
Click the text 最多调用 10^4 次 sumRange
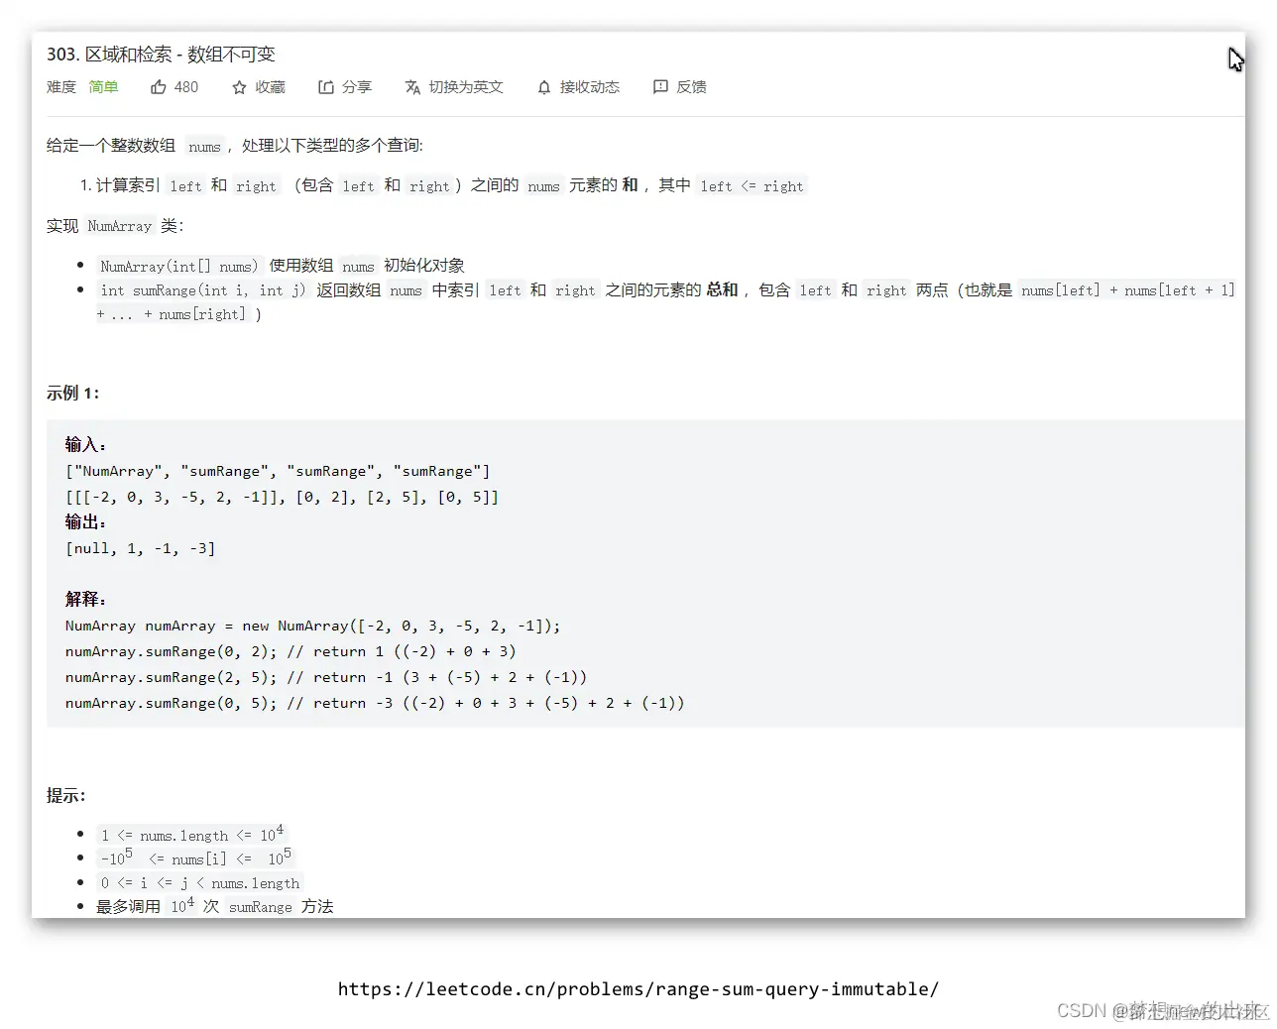tap(214, 906)
